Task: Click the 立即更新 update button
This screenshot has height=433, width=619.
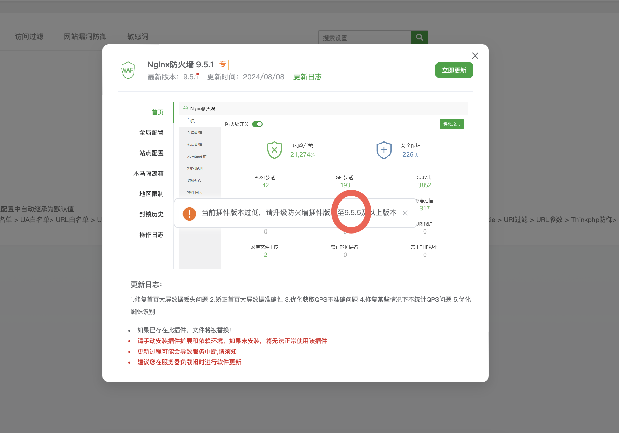Action: point(454,70)
